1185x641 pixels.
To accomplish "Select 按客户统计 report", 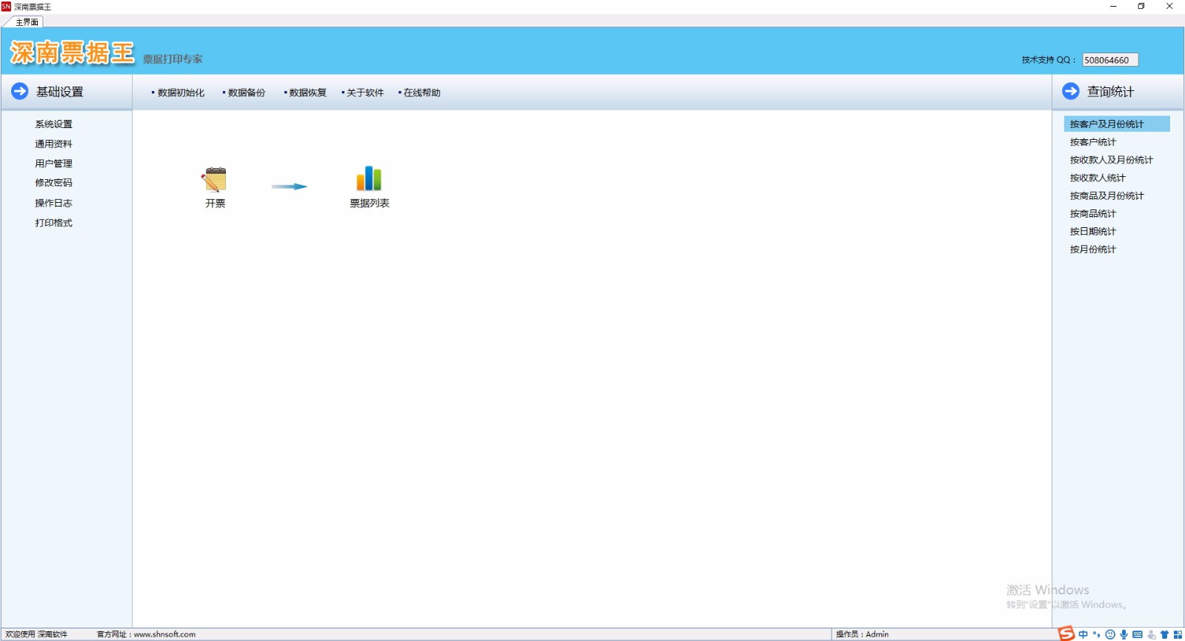I will 1092,142.
